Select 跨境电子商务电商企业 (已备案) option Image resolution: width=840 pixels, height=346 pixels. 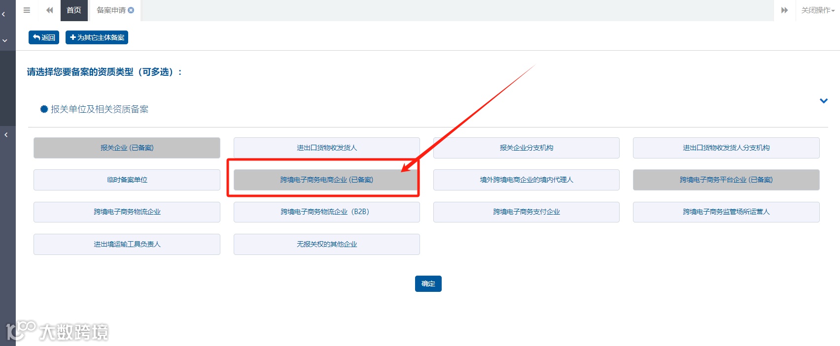(327, 180)
